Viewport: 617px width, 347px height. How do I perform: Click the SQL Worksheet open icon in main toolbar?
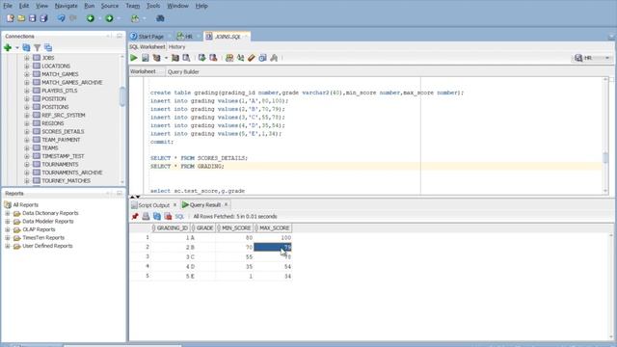[x=135, y=18]
